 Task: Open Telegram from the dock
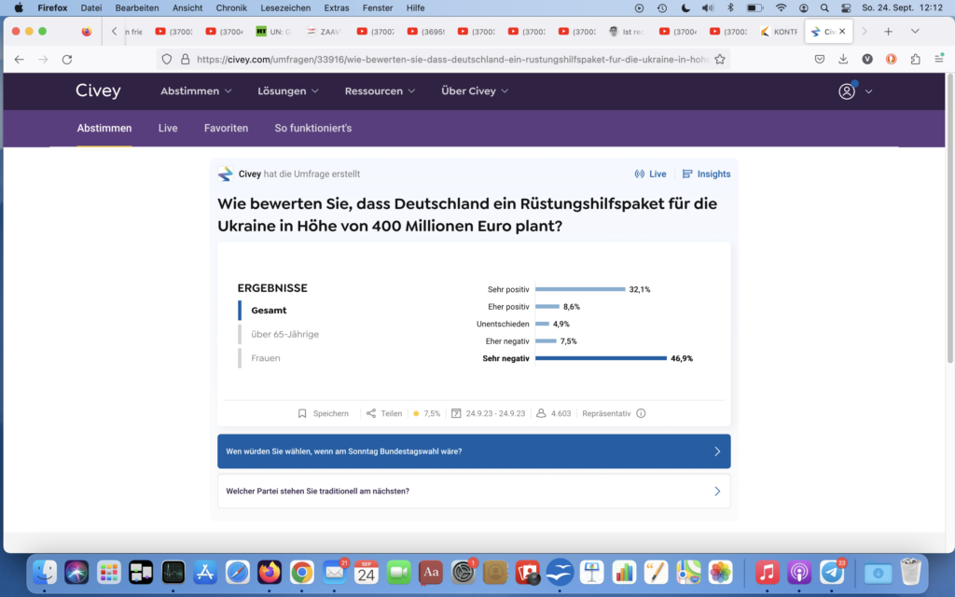pos(832,572)
